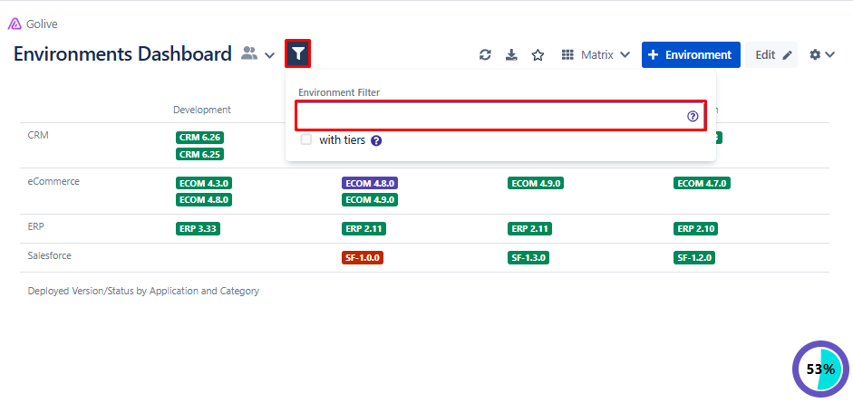
Task: Click the refresh dashboard icon
Action: tap(485, 55)
